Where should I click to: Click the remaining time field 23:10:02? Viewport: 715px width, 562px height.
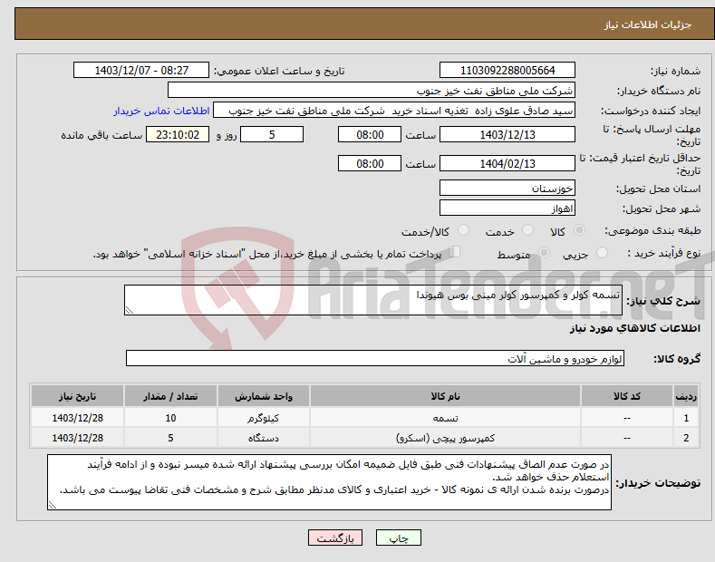tap(178, 134)
